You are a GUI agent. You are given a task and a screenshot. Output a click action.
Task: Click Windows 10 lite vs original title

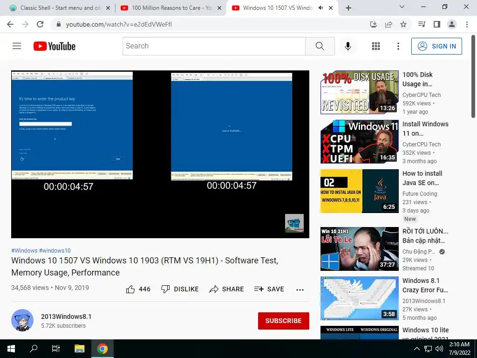pos(425,334)
